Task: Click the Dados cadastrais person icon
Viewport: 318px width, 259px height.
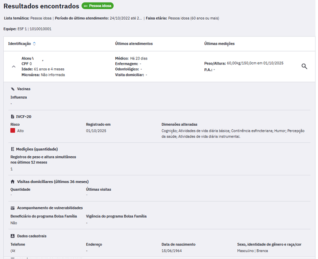Action: [x=13, y=236]
